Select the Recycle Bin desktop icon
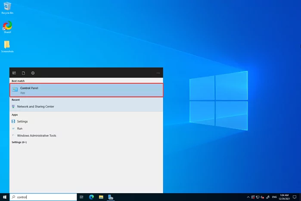 (x=7, y=8)
